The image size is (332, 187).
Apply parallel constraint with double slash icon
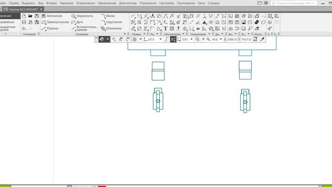point(198,16)
